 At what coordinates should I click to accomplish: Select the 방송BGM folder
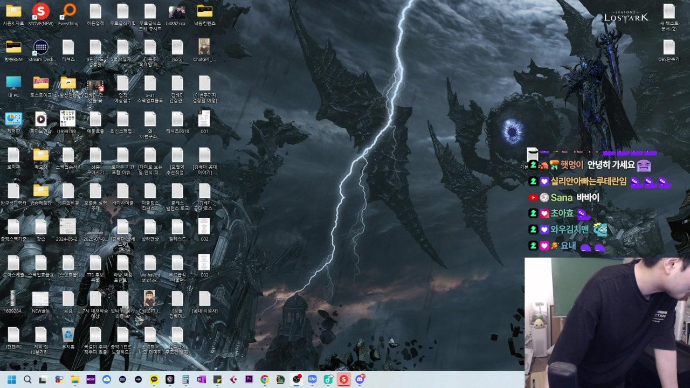13,51
